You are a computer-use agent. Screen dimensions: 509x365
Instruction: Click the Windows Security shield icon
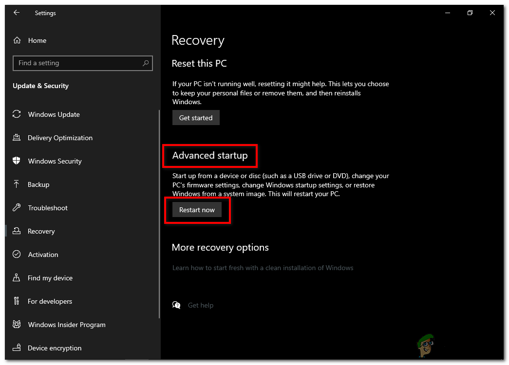tap(17, 161)
